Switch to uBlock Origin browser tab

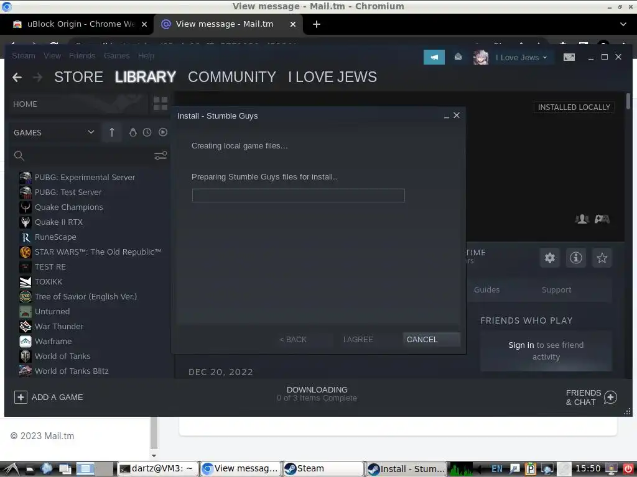tap(80, 24)
